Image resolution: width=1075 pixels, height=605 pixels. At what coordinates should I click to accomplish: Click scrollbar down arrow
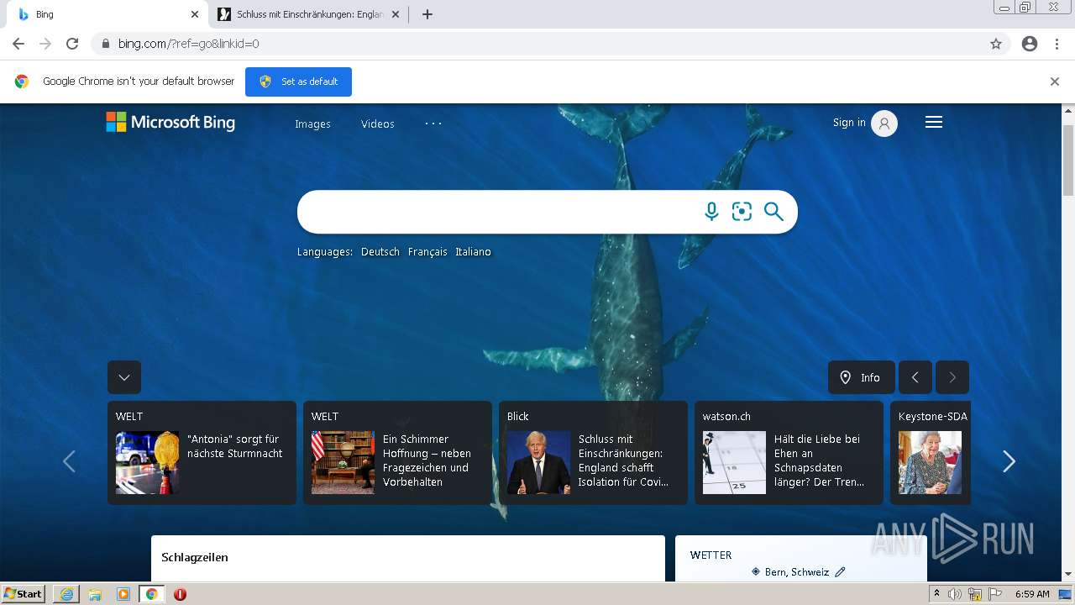click(1068, 574)
